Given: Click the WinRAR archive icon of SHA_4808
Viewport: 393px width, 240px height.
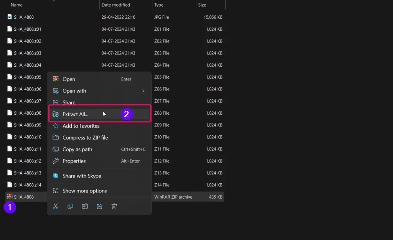Looking at the screenshot, I should [x=10, y=197].
